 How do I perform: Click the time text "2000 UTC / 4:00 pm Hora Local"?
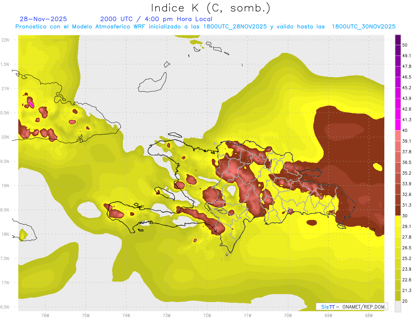pos(156,19)
